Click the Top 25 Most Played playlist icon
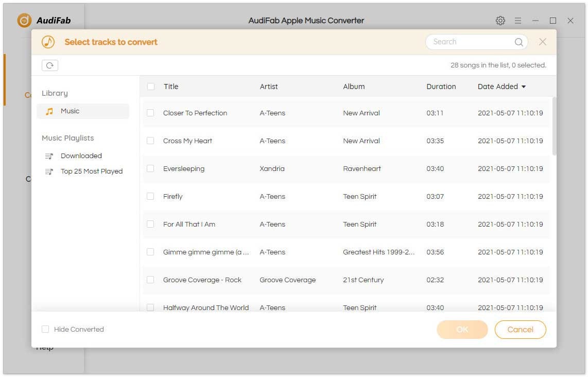This screenshot has height=377, width=588. [49, 172]
